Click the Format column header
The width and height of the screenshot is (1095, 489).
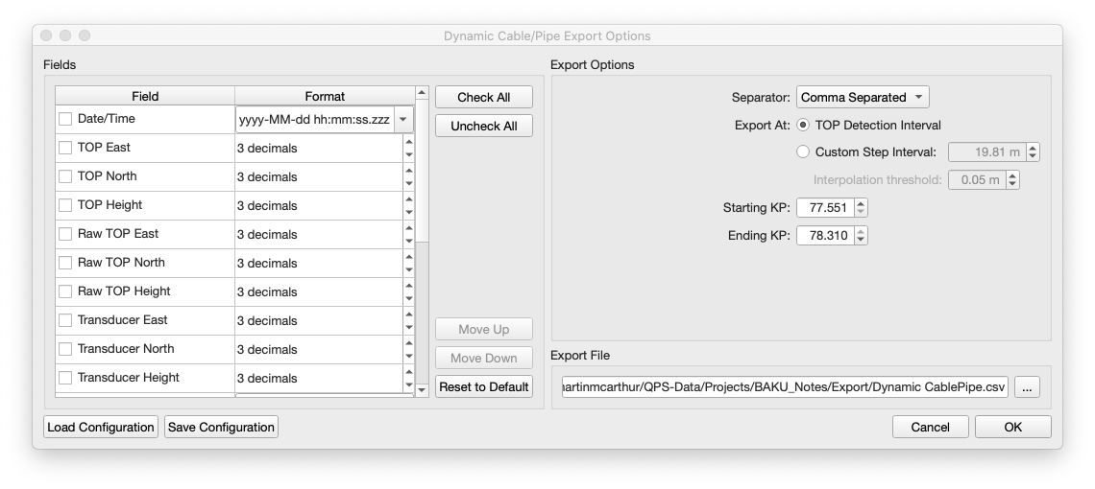click(325, 96)
